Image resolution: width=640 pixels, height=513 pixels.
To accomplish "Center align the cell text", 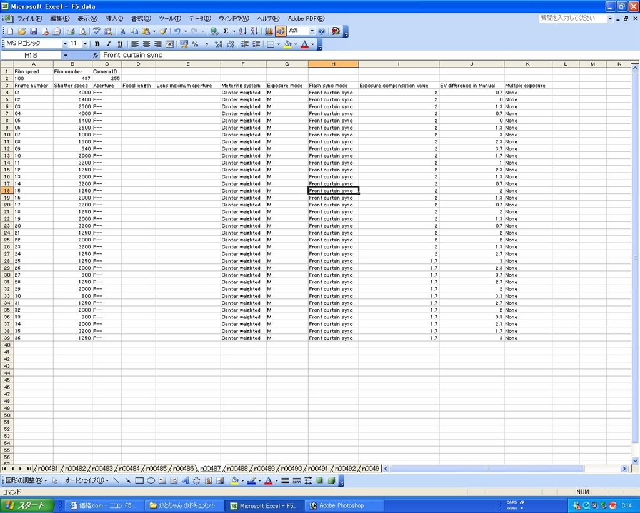I will tap(146, 44).
